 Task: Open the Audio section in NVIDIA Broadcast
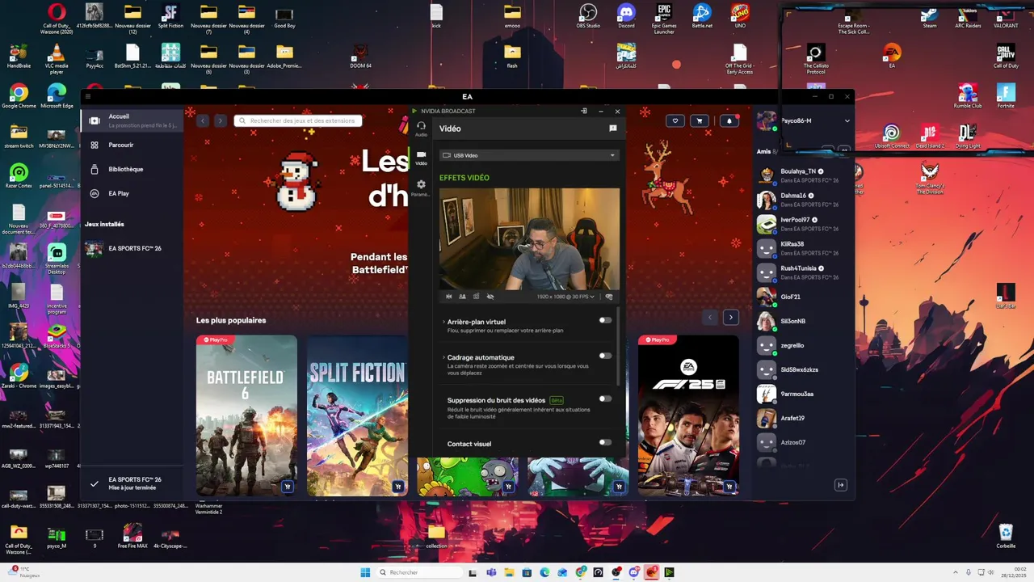(x=421, y=129)
